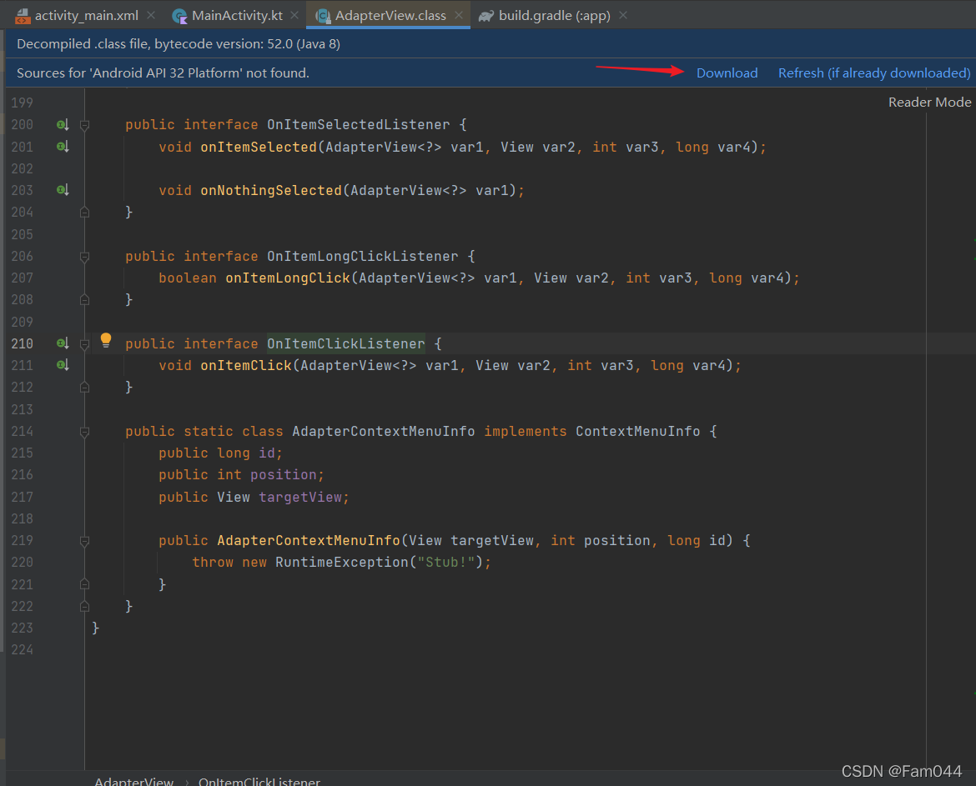Click Refresh (if already downloaded) link
The width and height of the screenshot is (976, 786).
[874, 73]
